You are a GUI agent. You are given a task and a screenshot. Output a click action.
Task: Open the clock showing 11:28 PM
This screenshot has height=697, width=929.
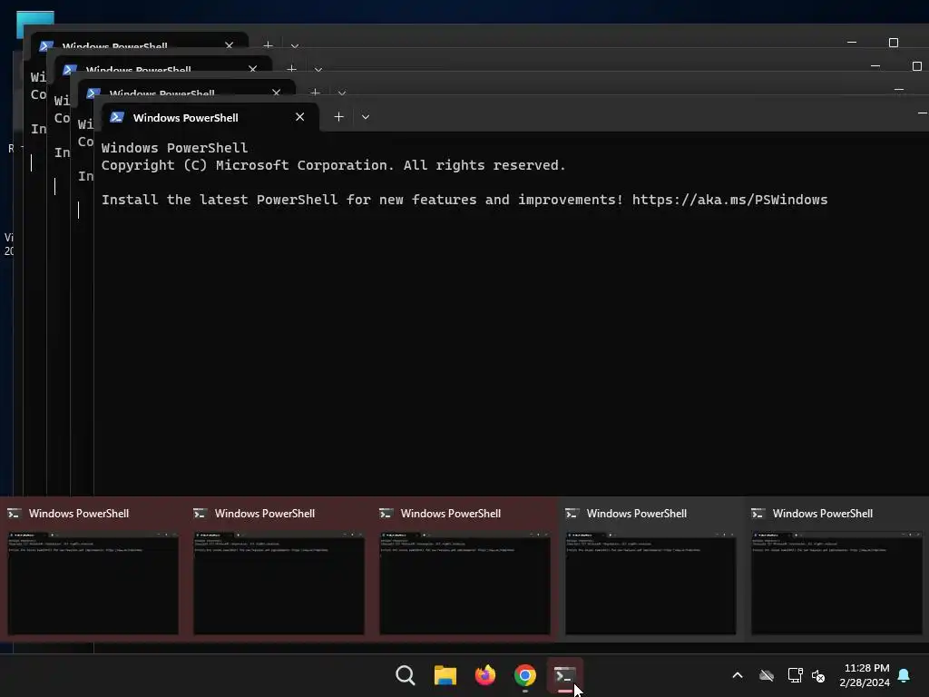(865, 675)
